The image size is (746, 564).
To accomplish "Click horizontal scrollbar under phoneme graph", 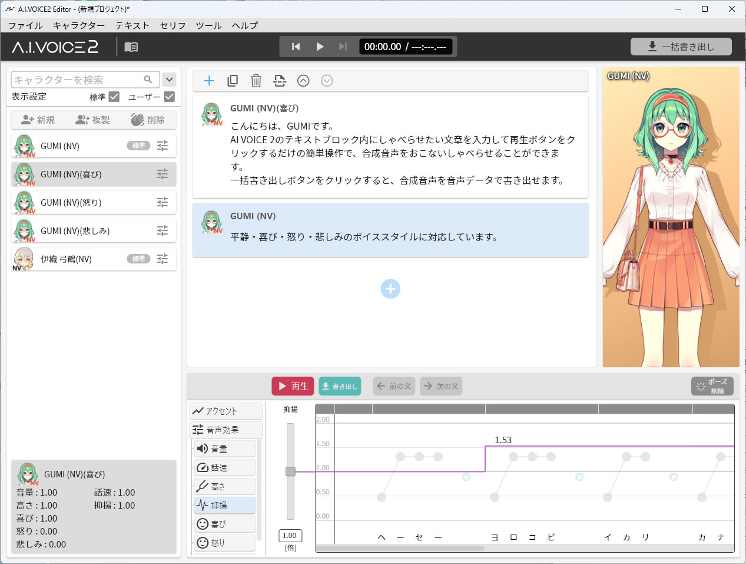I will pos(400,548).
